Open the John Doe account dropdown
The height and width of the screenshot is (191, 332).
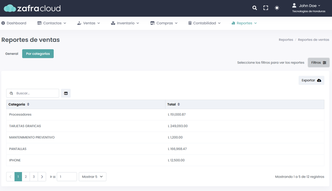point(310,6)
